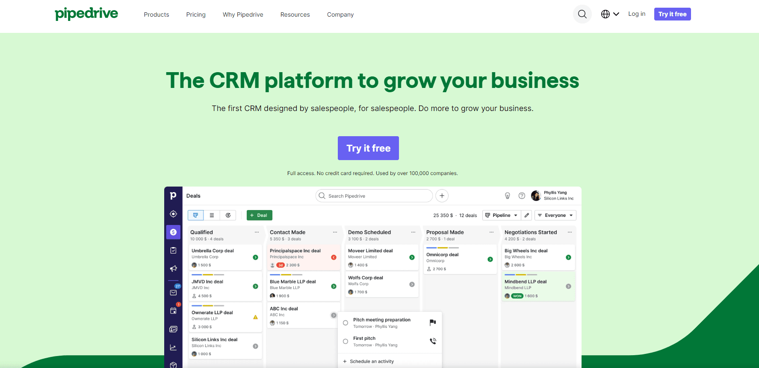The height and width of the screenshot is (368, 759).
Task: Select the Deals dollar icon in sidebar
Action: point(173,232)
